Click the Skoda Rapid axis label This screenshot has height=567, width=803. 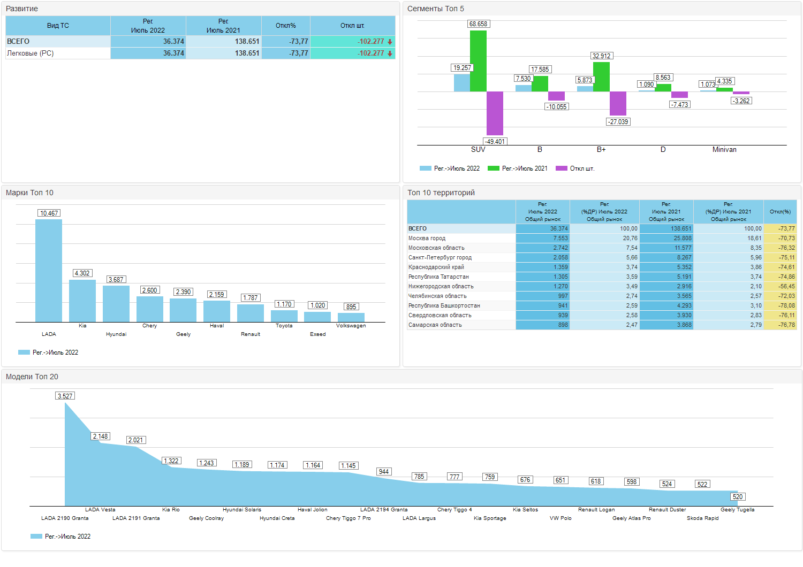click(x=702, y=518)
